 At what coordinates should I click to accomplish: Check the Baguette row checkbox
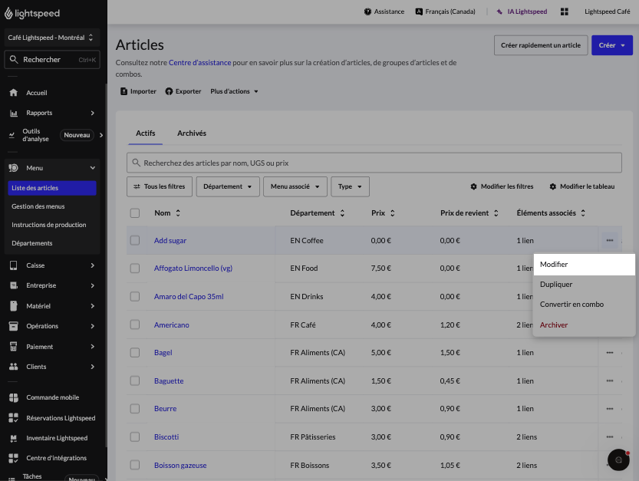(x=135, y=381)
